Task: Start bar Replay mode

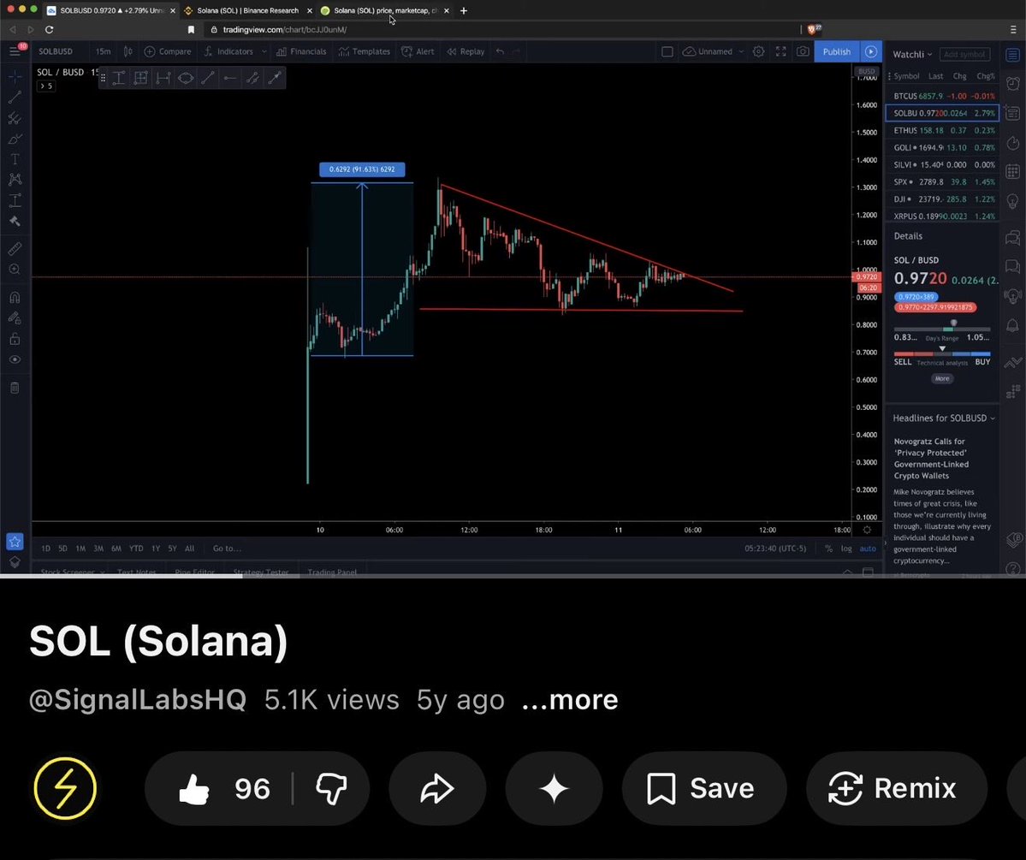Action: point(466,51)
